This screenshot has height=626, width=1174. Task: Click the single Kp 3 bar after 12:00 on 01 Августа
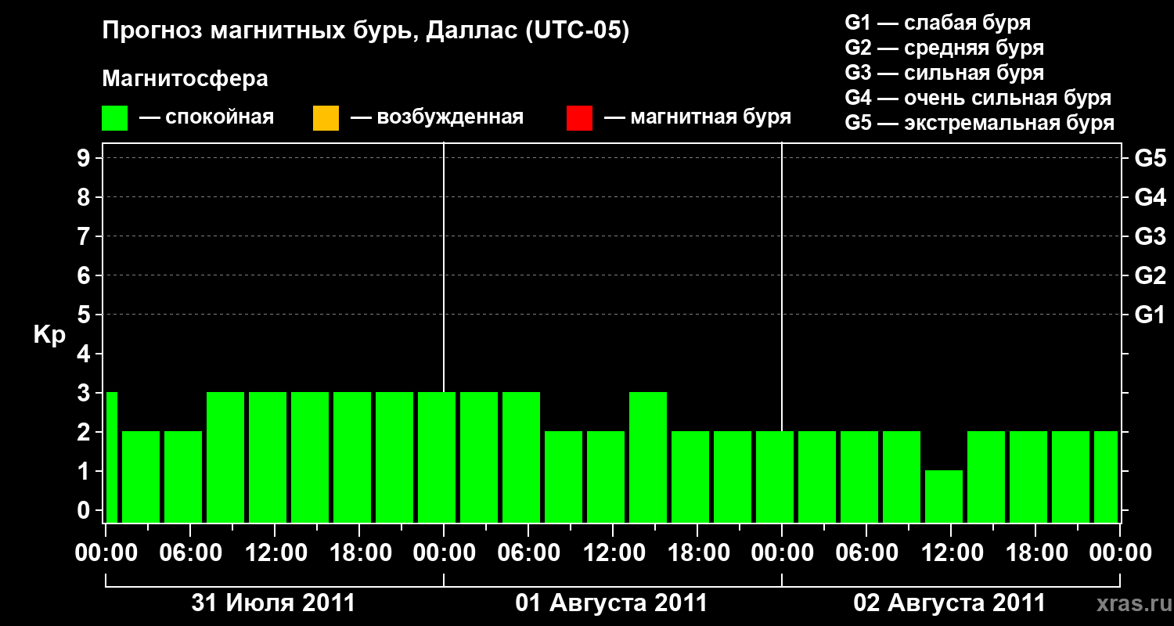(x=648, y=457)
